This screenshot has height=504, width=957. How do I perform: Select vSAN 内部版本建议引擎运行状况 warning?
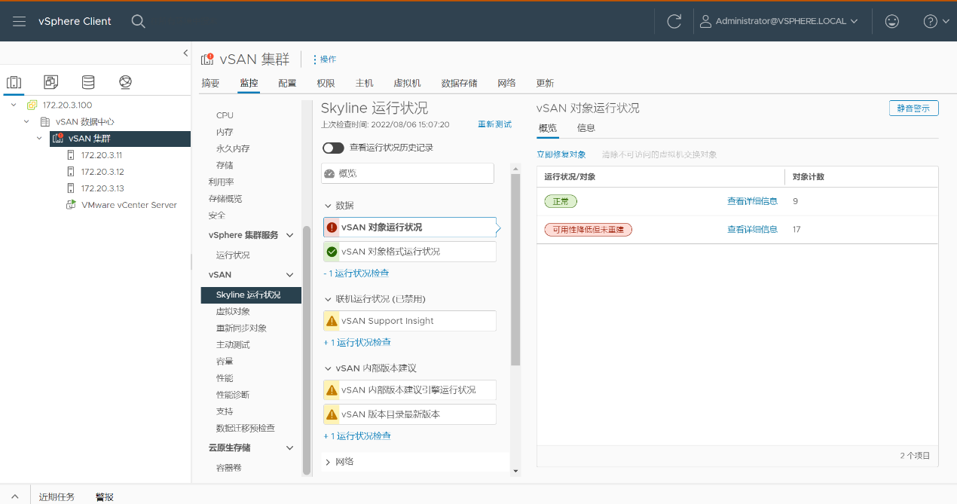(x=410, y=390)
